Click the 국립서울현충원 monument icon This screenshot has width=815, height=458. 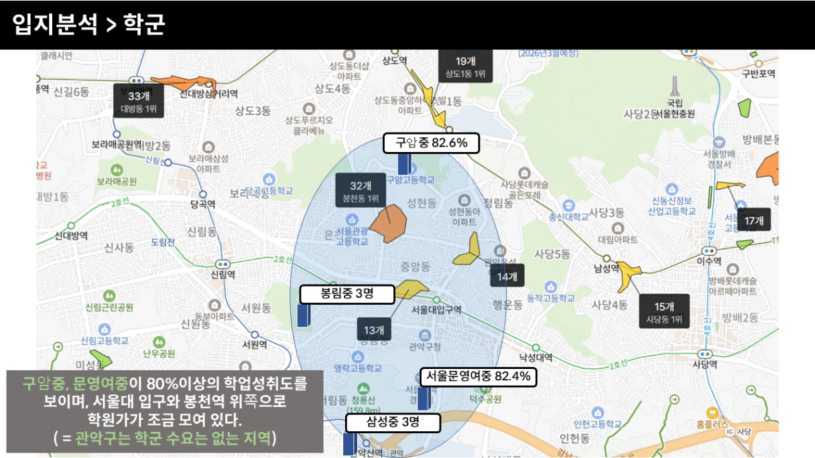(x=676, y=87)
